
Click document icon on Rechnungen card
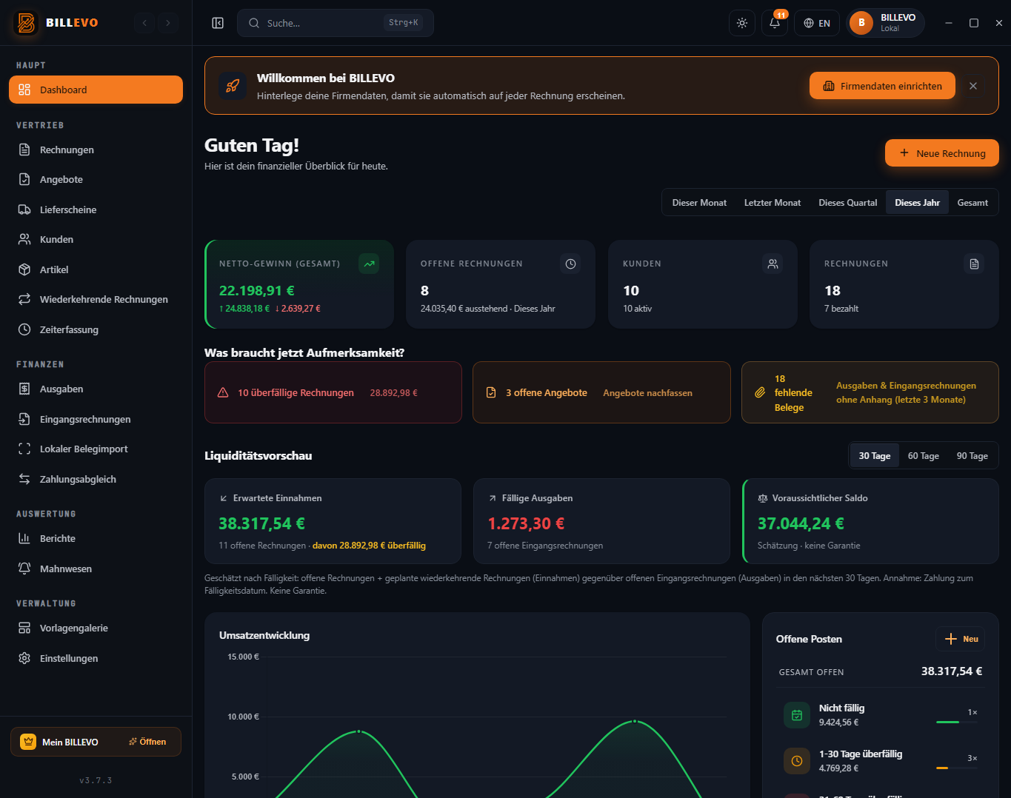pos(974,264)
